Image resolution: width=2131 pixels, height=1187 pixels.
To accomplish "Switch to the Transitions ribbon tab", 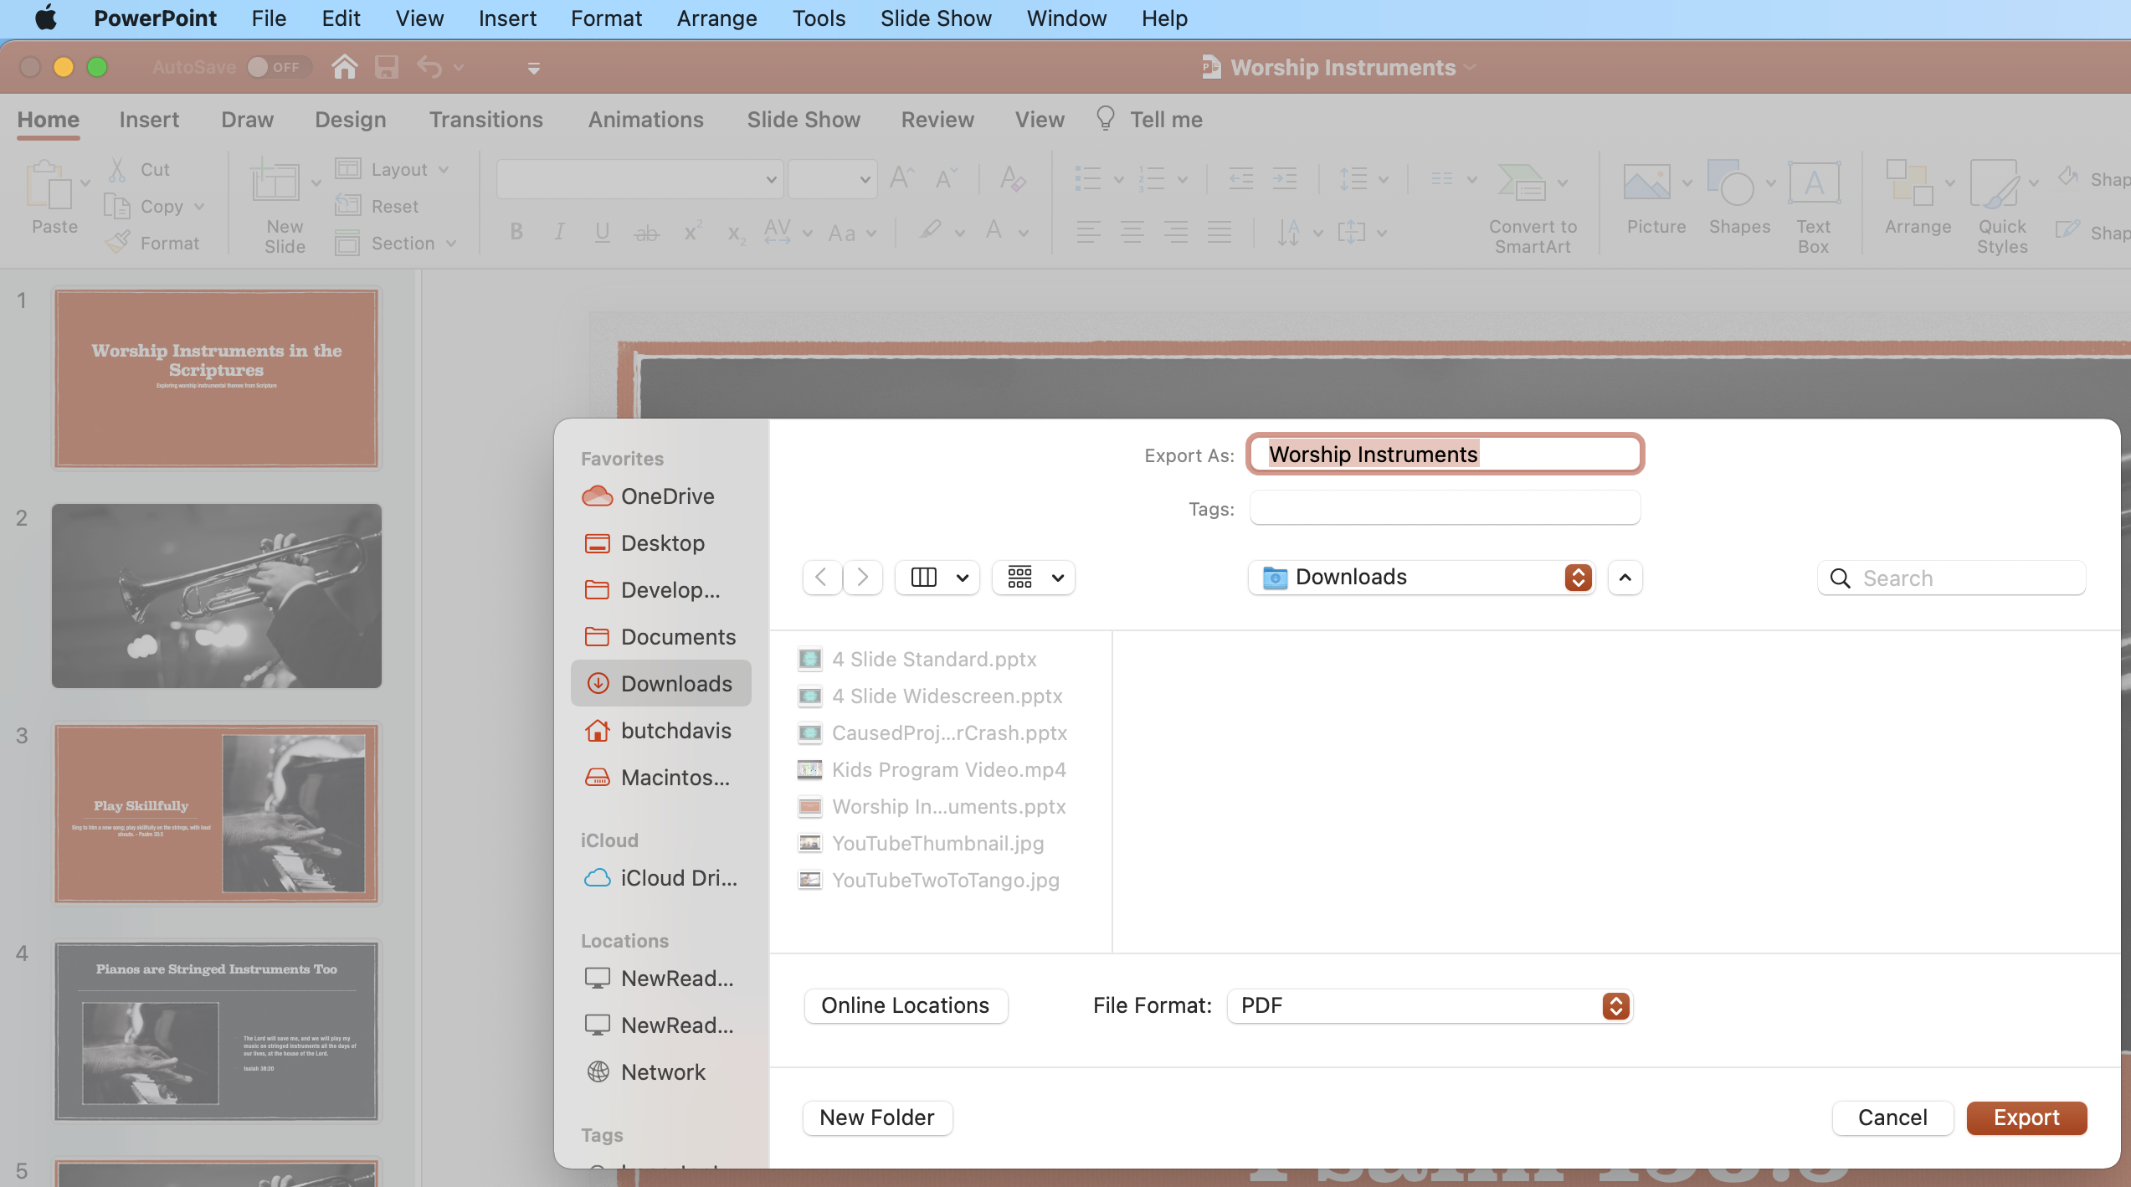I will point(485,120).
